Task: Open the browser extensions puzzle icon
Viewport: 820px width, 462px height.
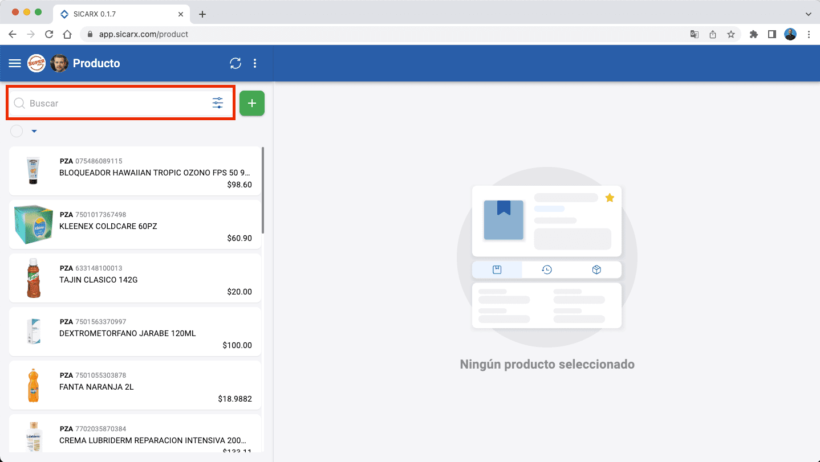Action: click(753, 34)
